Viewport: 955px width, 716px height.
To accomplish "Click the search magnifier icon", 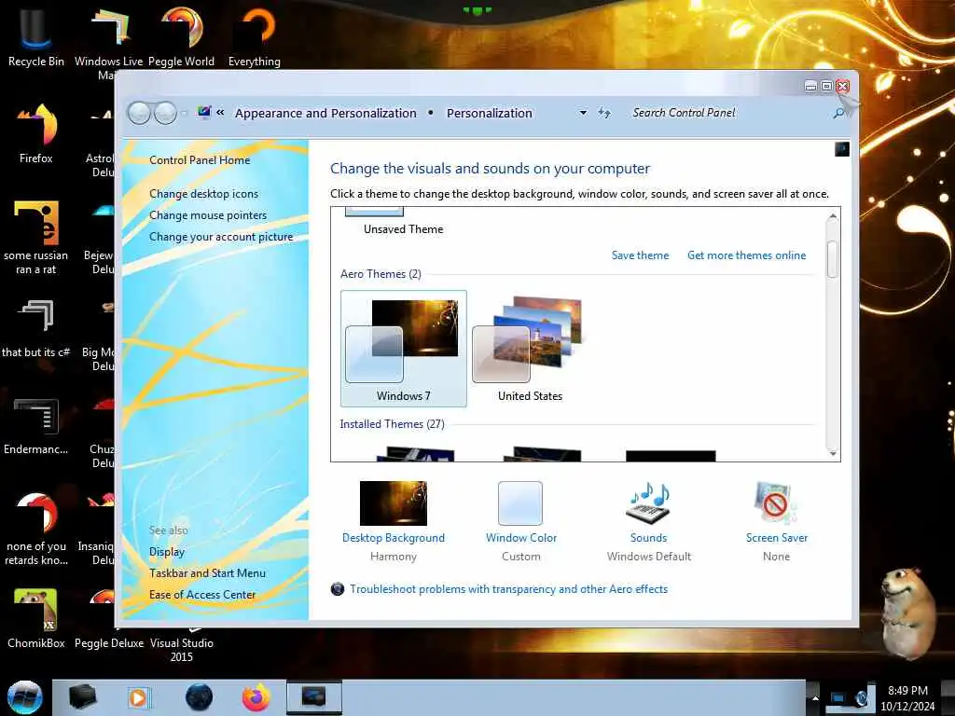I will click(x=838, y=113).
